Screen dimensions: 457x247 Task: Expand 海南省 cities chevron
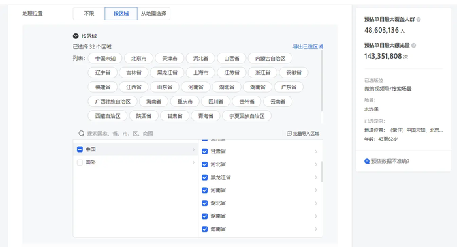pos(316,229)
